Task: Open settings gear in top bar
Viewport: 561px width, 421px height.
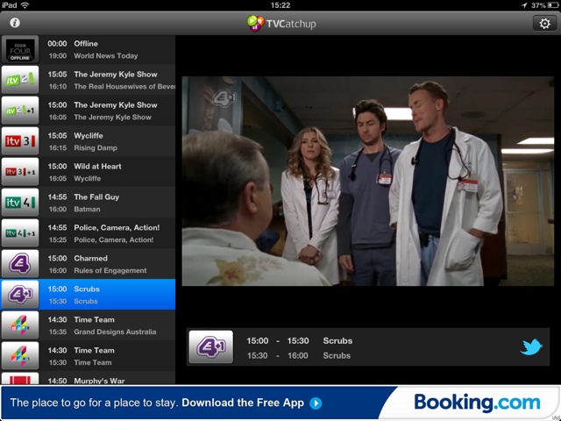Action: point(544,24)
